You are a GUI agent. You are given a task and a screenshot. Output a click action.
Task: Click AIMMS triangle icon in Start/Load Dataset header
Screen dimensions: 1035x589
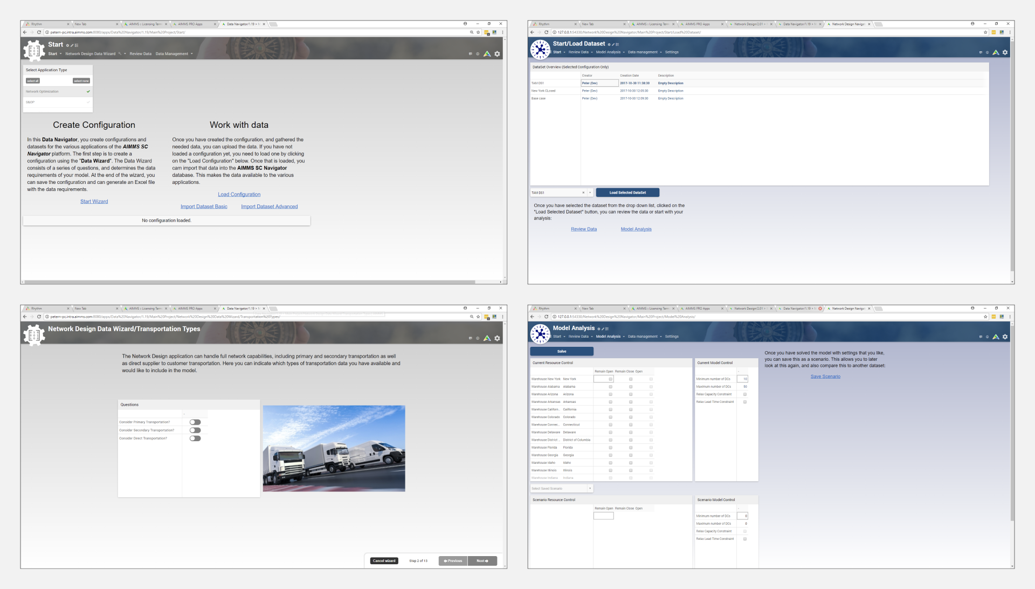click(x=996, y=52)
